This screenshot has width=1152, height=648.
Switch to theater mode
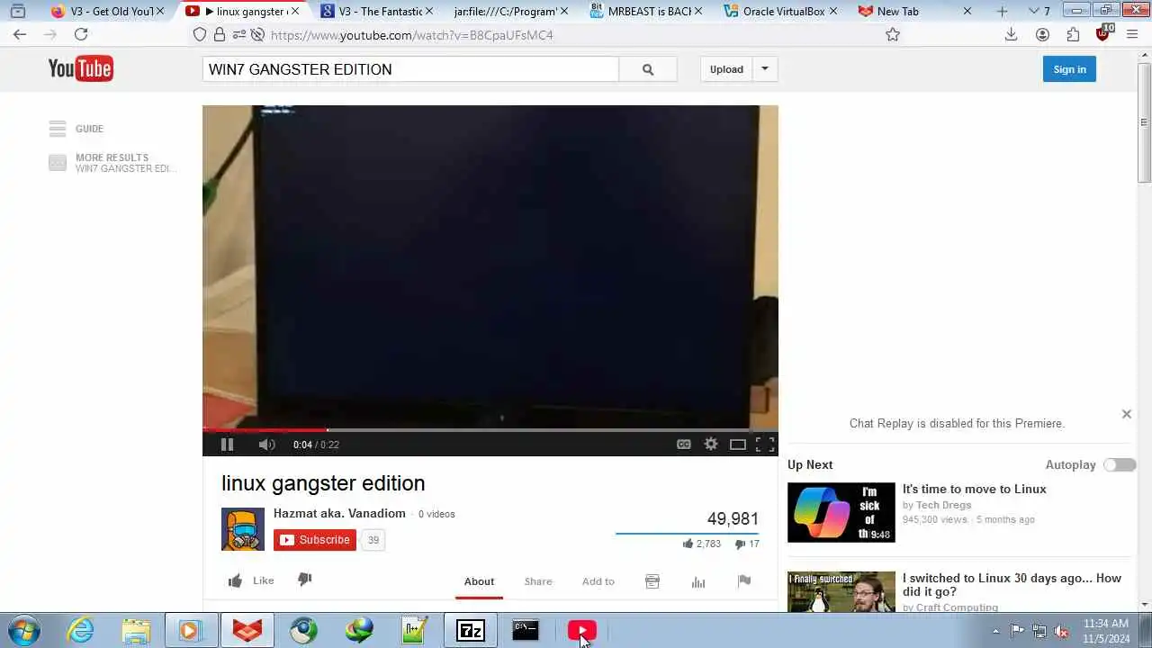click(x=738, y=445)
